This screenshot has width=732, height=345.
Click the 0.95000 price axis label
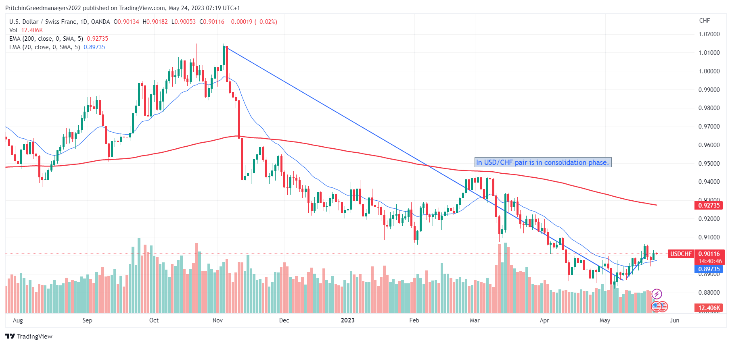click(709, 164)
